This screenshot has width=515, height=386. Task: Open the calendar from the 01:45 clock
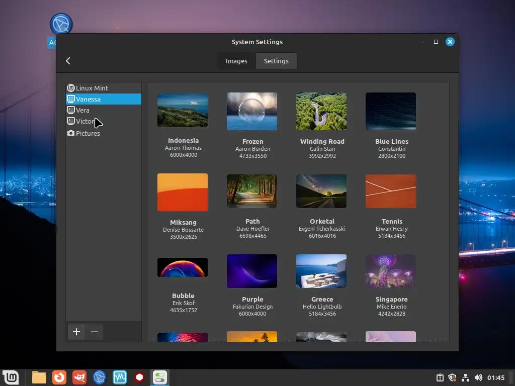[x=496, y=378]
